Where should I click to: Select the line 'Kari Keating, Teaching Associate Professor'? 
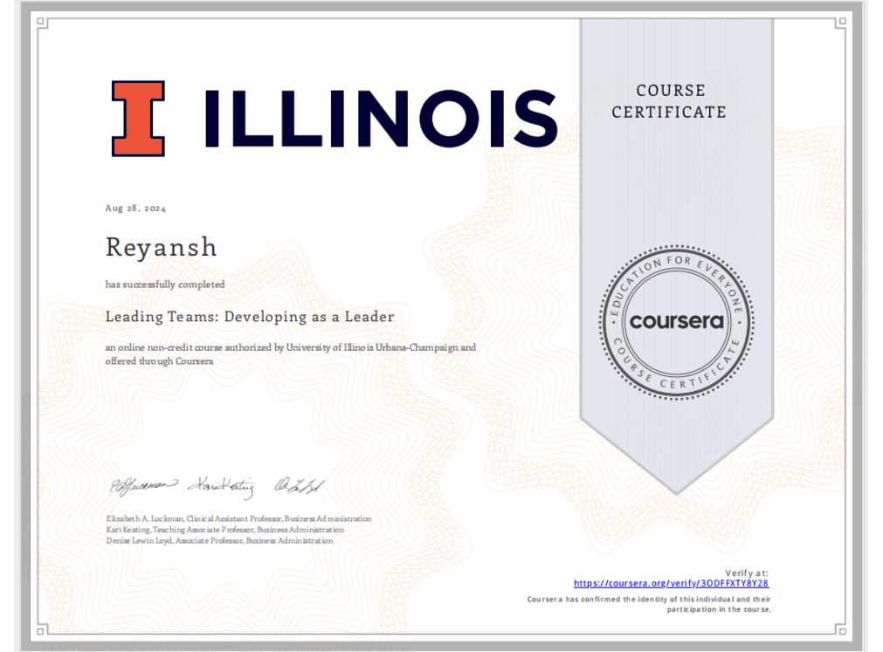click(x=224, y=530)
